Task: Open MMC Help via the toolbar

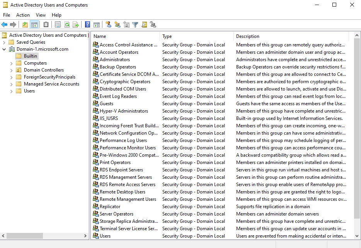Action: point(87,24)
